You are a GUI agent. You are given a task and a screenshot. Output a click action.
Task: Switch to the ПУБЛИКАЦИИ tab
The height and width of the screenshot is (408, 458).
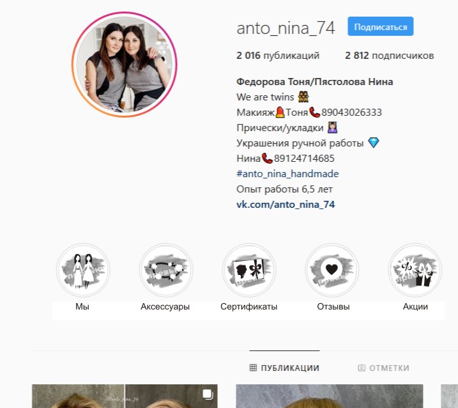pyautogui.click(x=284, y=368)
